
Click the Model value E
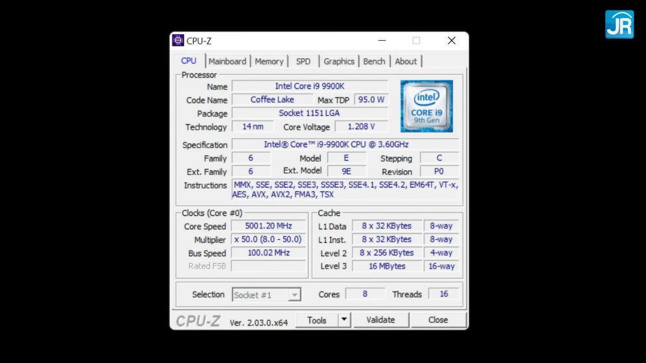pos(346,158)
